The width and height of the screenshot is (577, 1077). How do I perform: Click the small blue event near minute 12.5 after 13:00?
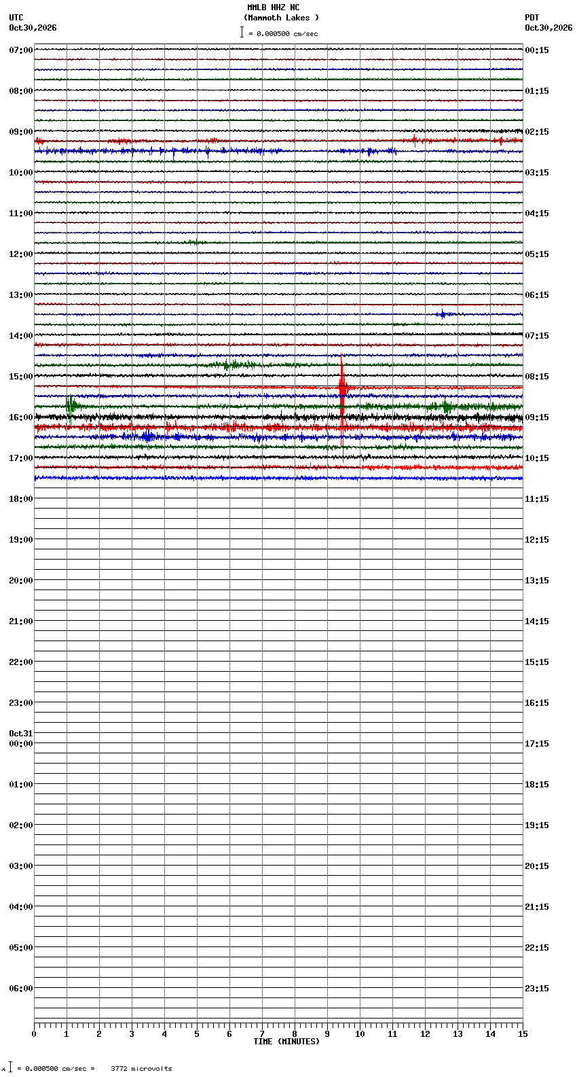(443, 314)
